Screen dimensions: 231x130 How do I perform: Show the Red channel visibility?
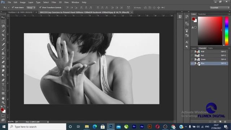(x=192, y=56)
